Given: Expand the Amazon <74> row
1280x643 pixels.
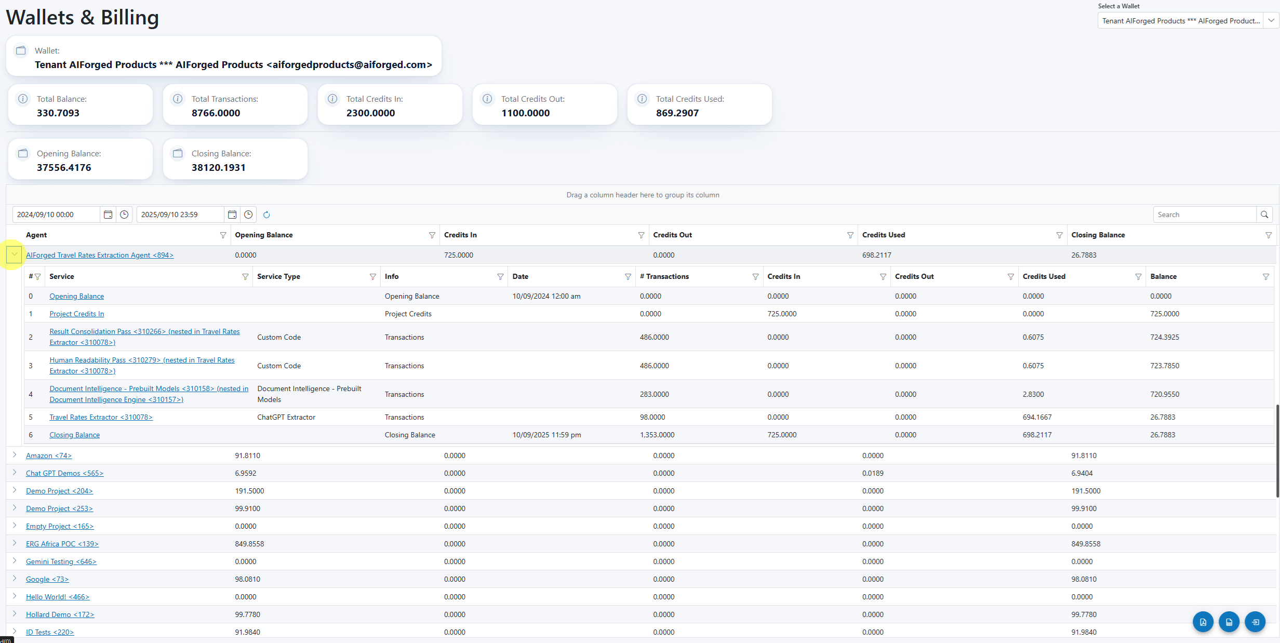Looking at the screenshot, I should click(15, 455).
